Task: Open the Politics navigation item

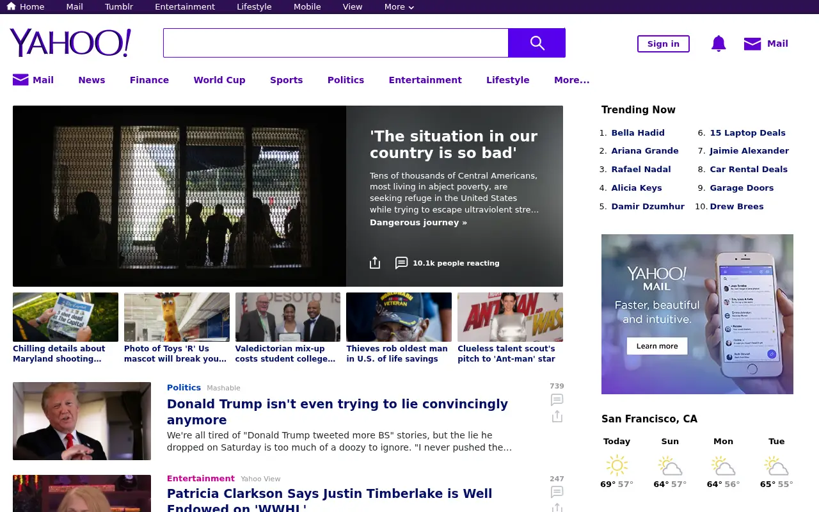Action: (x=346, y=80)
